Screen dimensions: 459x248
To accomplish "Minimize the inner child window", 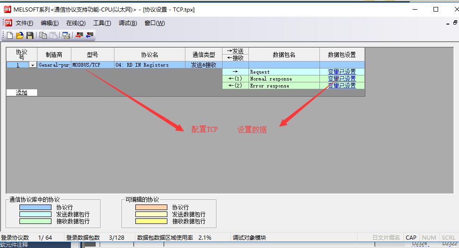I will coord(448,23).
